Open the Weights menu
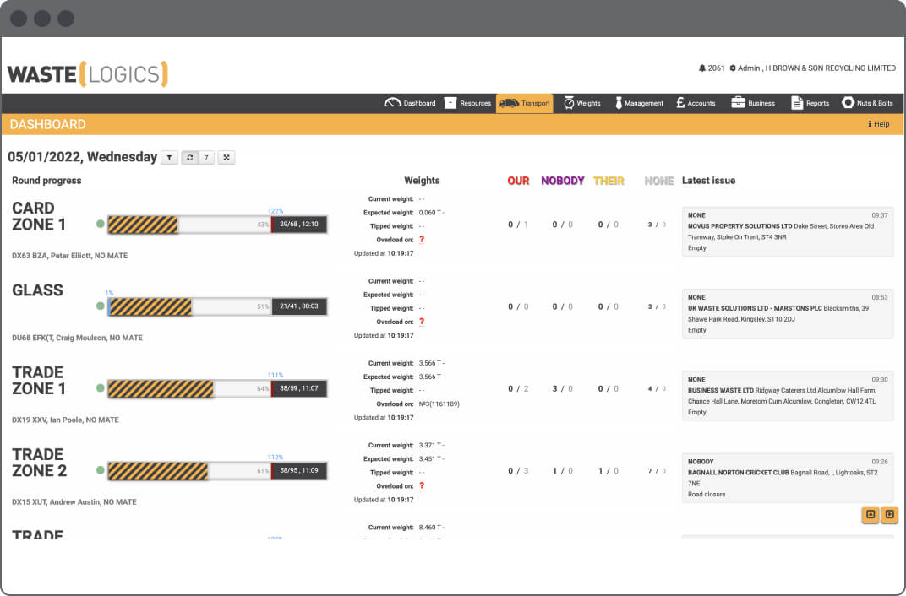Viewport: 906px width, 596px height. click(x=581, y=103)
